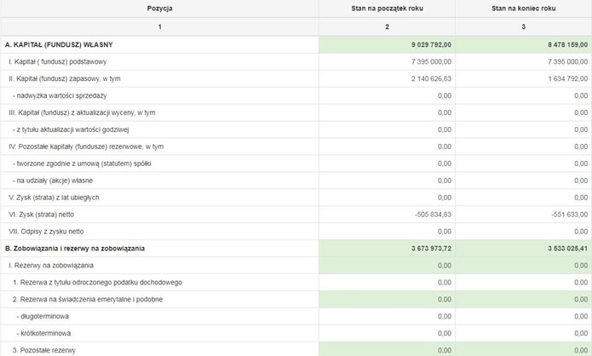Click closing value 1 634 792,00
Screen dimensions: 592x356
pyautogui.click(x=568, y=78)
